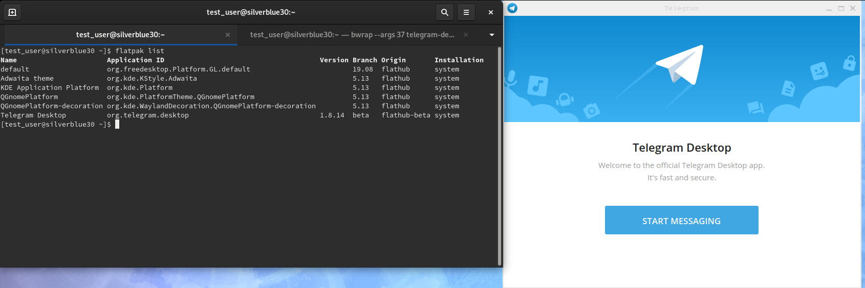This screenshot has width=865, height=288.
Task: Click the 'Origin' column header
Action: pyautogui.click(x=394, y=60)
